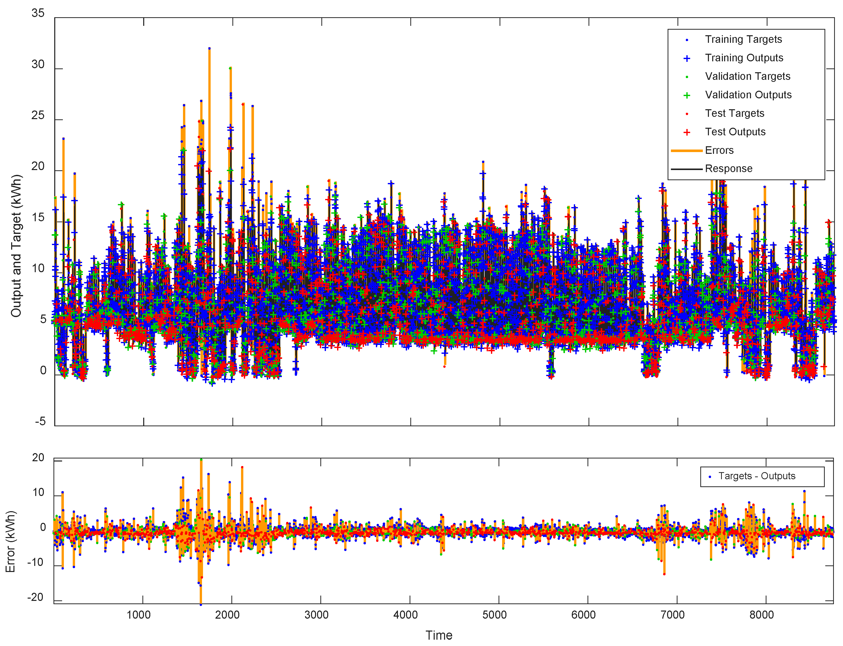843x646 pixels.
Task: Click the Time x-axis label
Action: click(x=439, y=635)
